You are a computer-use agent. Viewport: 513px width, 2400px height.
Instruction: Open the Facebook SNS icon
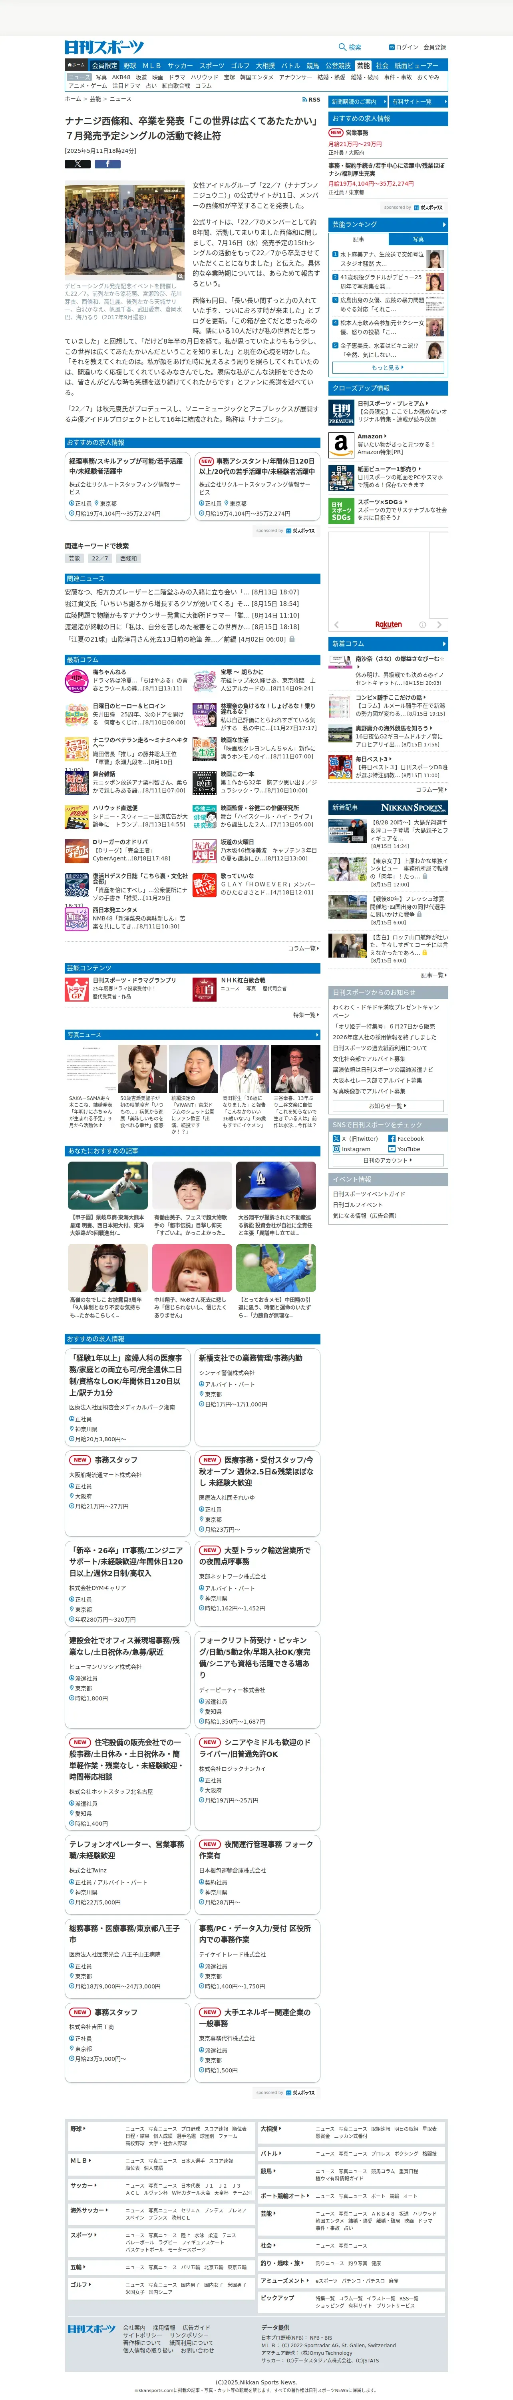(x=392, y=1138)
